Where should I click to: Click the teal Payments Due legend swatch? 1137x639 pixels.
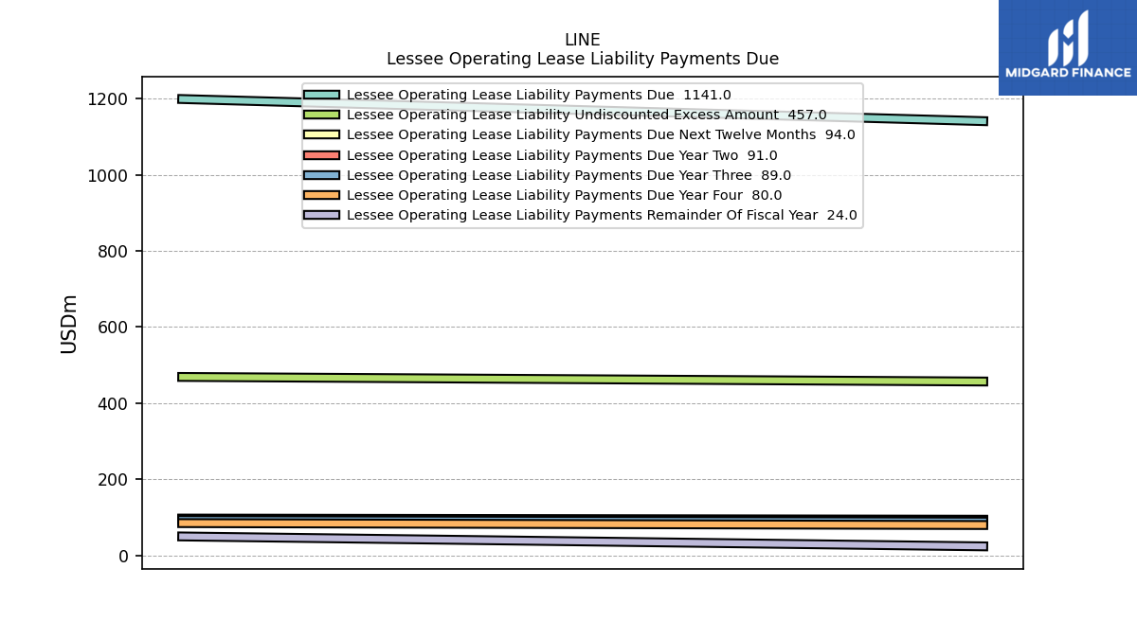(x=321, y=95)
